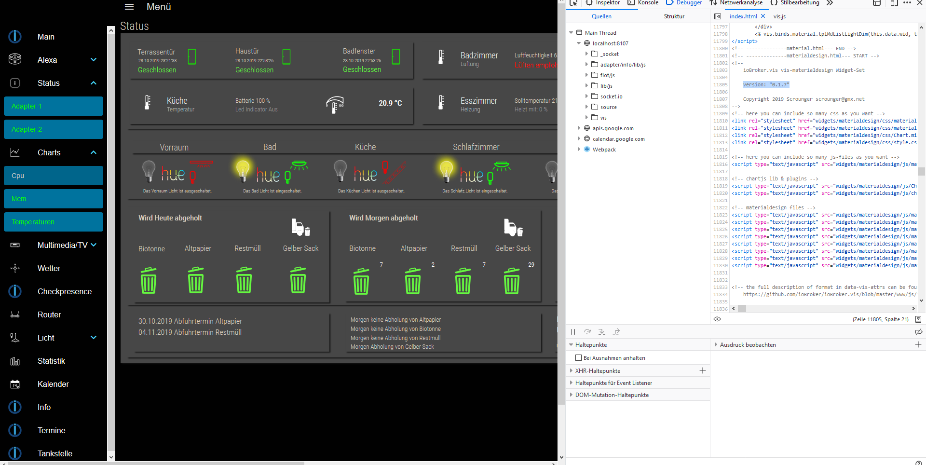The image size is (926, 465).
Task: Click the Router icon in sidebar
Action: [15, 315]
